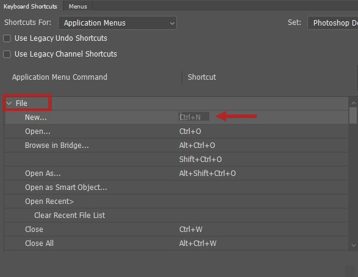Click the Alt+Ctrl+W shortcut cell

[x=198, y=244]
